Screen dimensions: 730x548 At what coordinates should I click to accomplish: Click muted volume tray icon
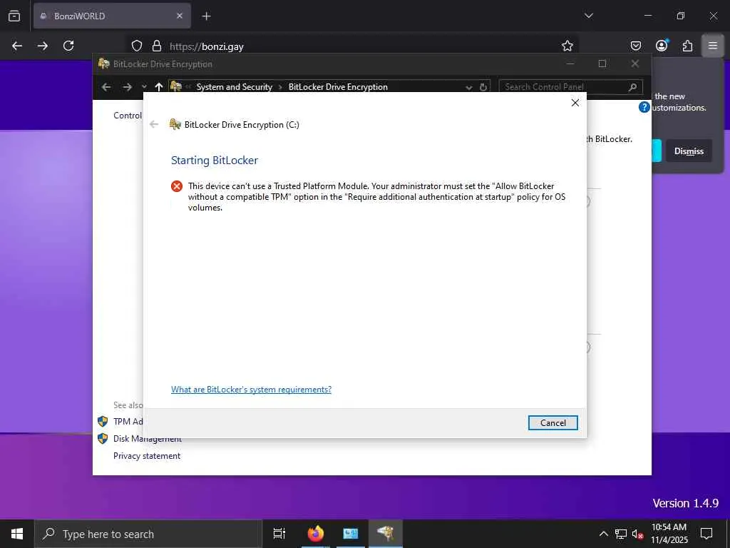[637, 534]
